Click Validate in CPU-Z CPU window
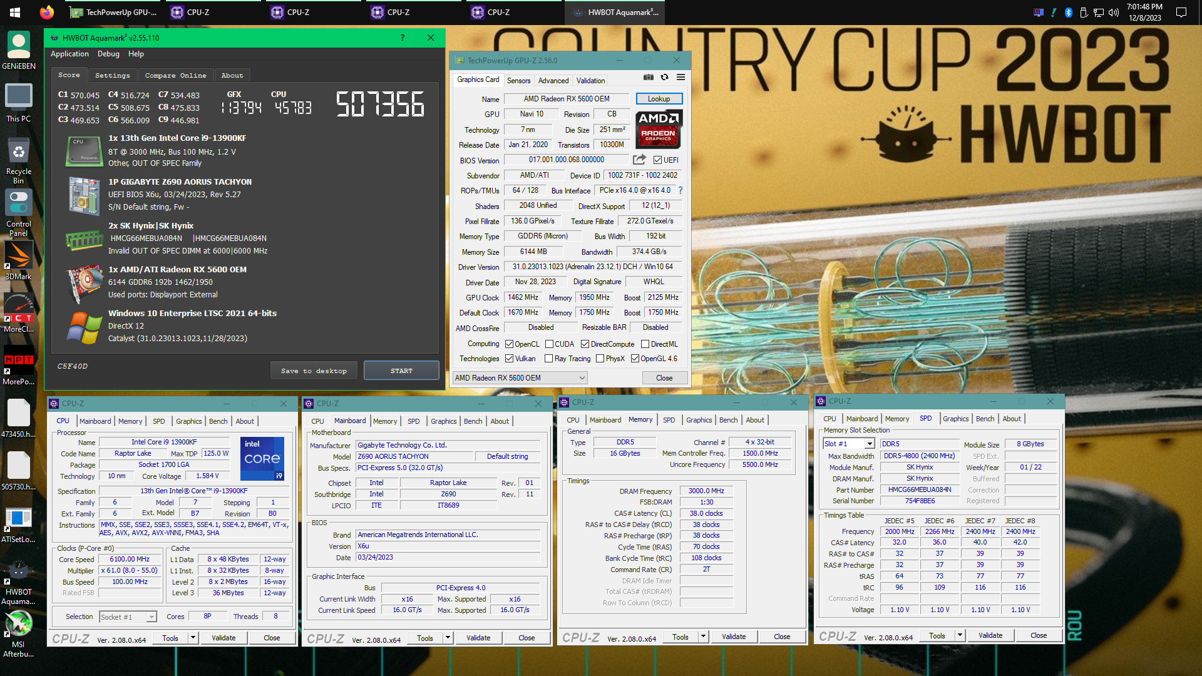The height and width of the screenshot is (676, 1202). 223,638
